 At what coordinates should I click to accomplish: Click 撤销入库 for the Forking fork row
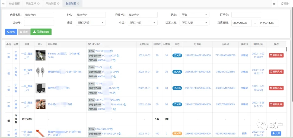tap(276, 55)
